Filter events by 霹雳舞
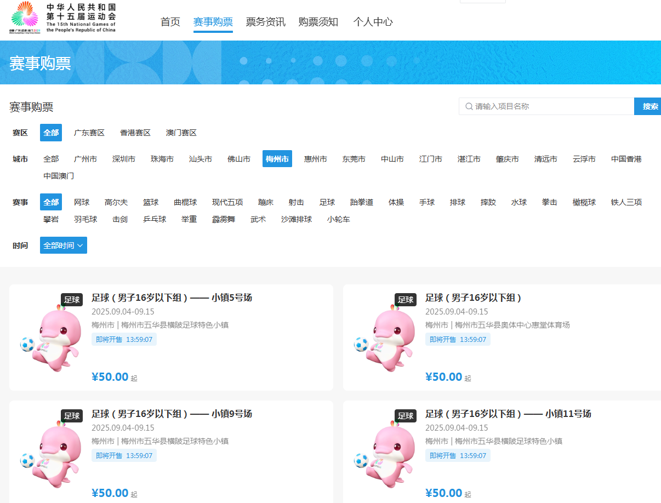 tap(224, 219)
